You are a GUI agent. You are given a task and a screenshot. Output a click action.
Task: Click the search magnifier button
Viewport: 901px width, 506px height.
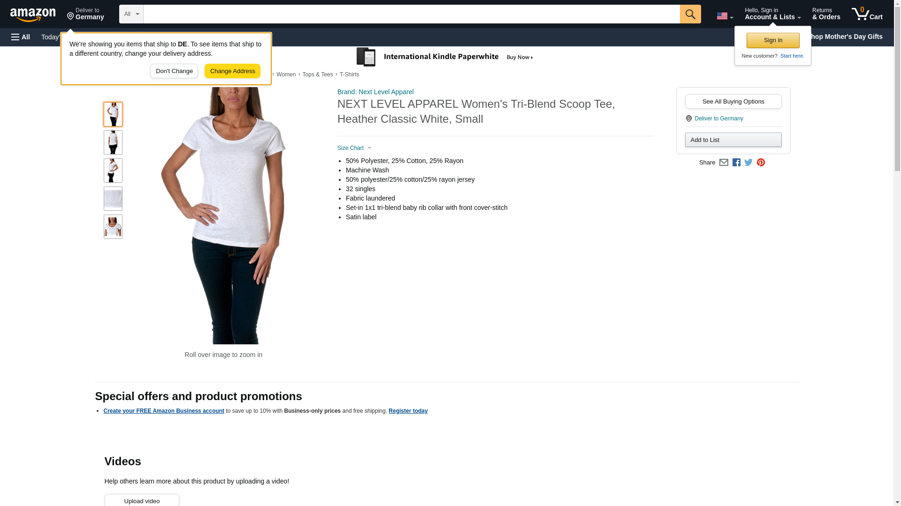click(690, 14)
